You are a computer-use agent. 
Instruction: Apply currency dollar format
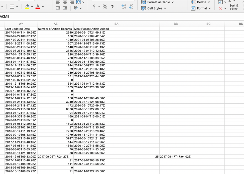pos(94,7)
